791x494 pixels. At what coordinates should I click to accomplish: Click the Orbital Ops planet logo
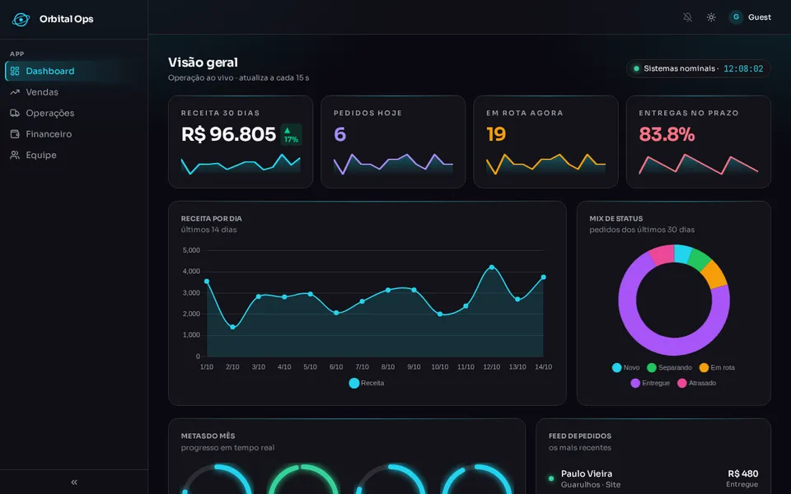[21, 19]
